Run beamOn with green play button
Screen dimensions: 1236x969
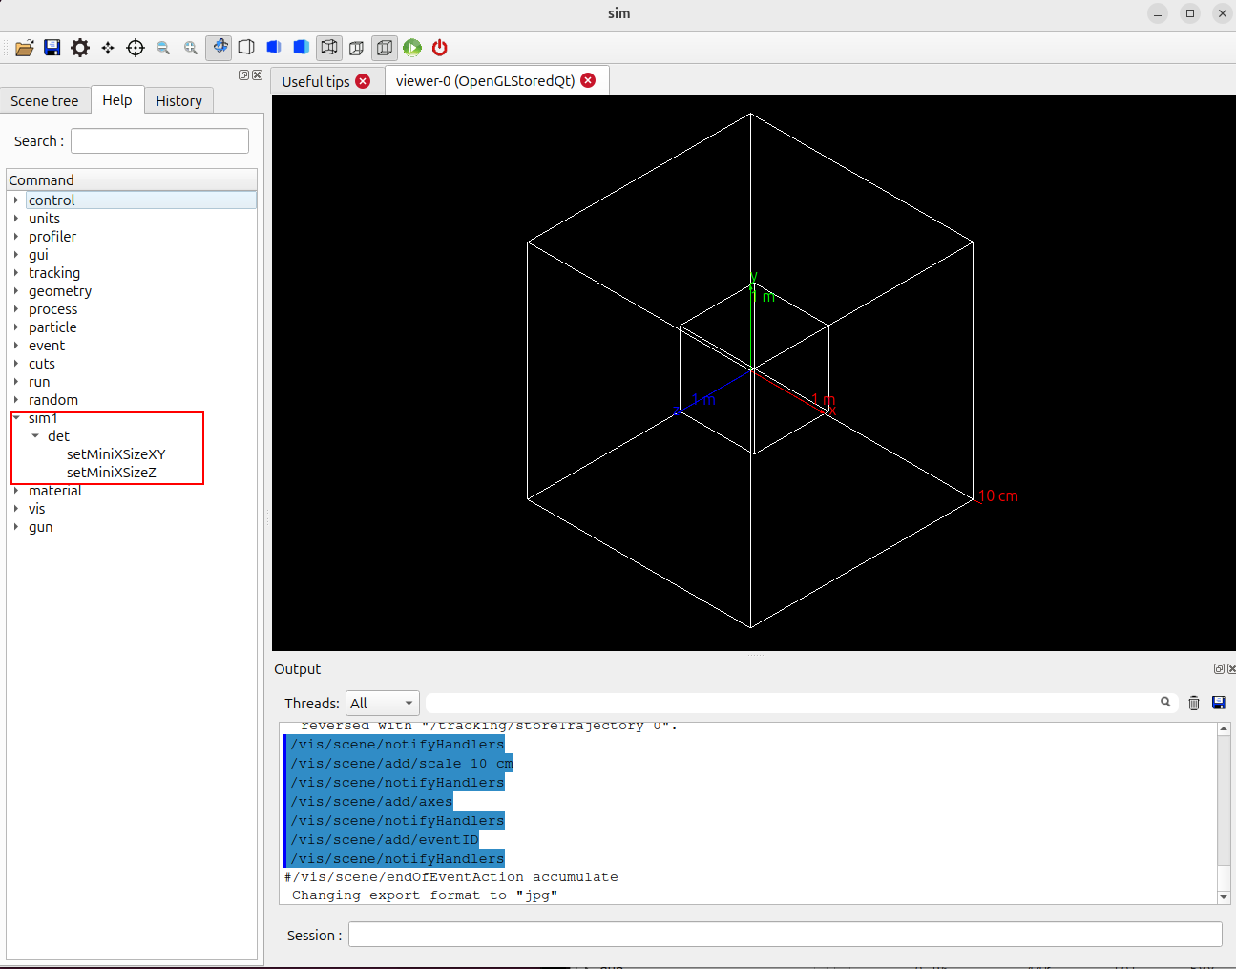[x=412, y=48]
